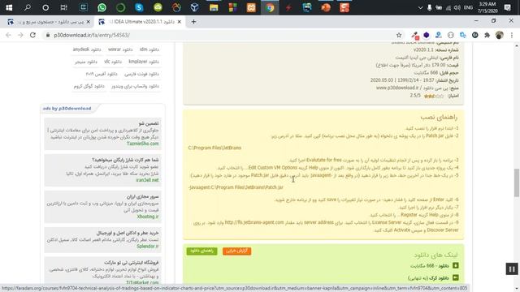Screen dimensions: 520x292
Task: Show hidden system tray icons
Action: 420,7
